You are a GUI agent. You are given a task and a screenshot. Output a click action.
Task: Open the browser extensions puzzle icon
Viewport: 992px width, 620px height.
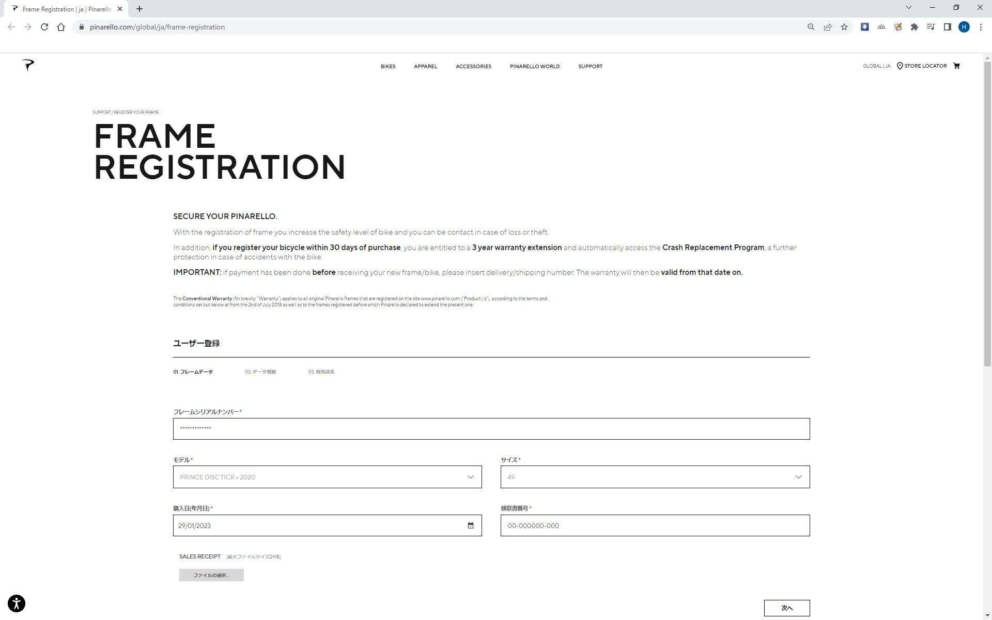click(x=915, y=27)
